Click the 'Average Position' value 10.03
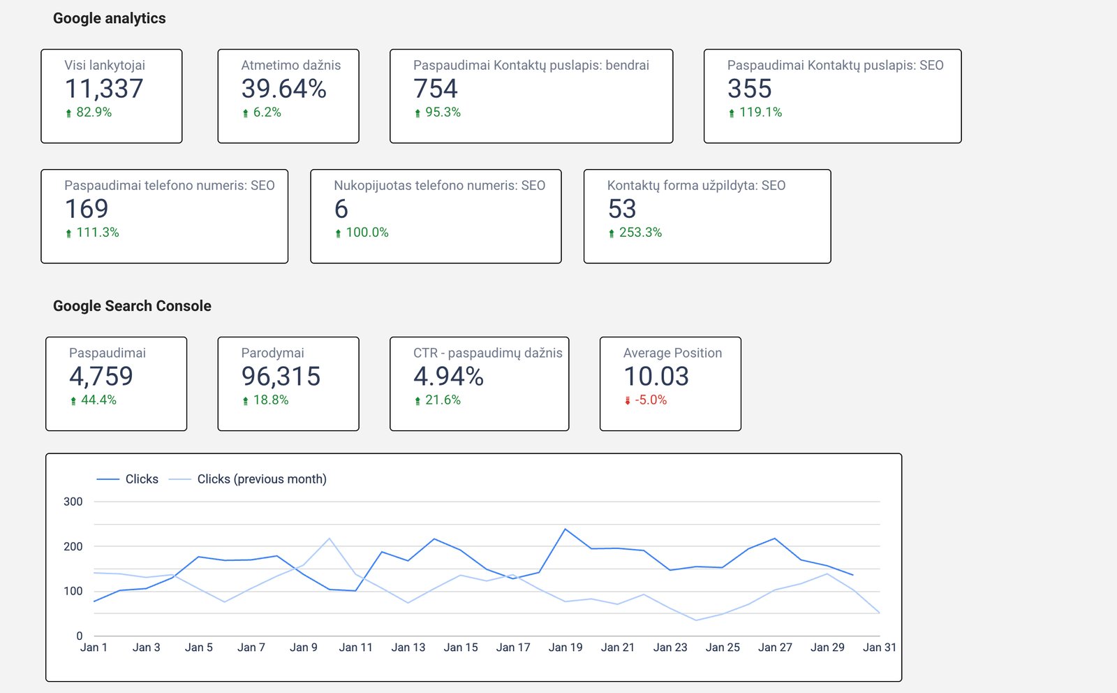The height and width of the screenshot is (693, 1117). tap(656, 377)
